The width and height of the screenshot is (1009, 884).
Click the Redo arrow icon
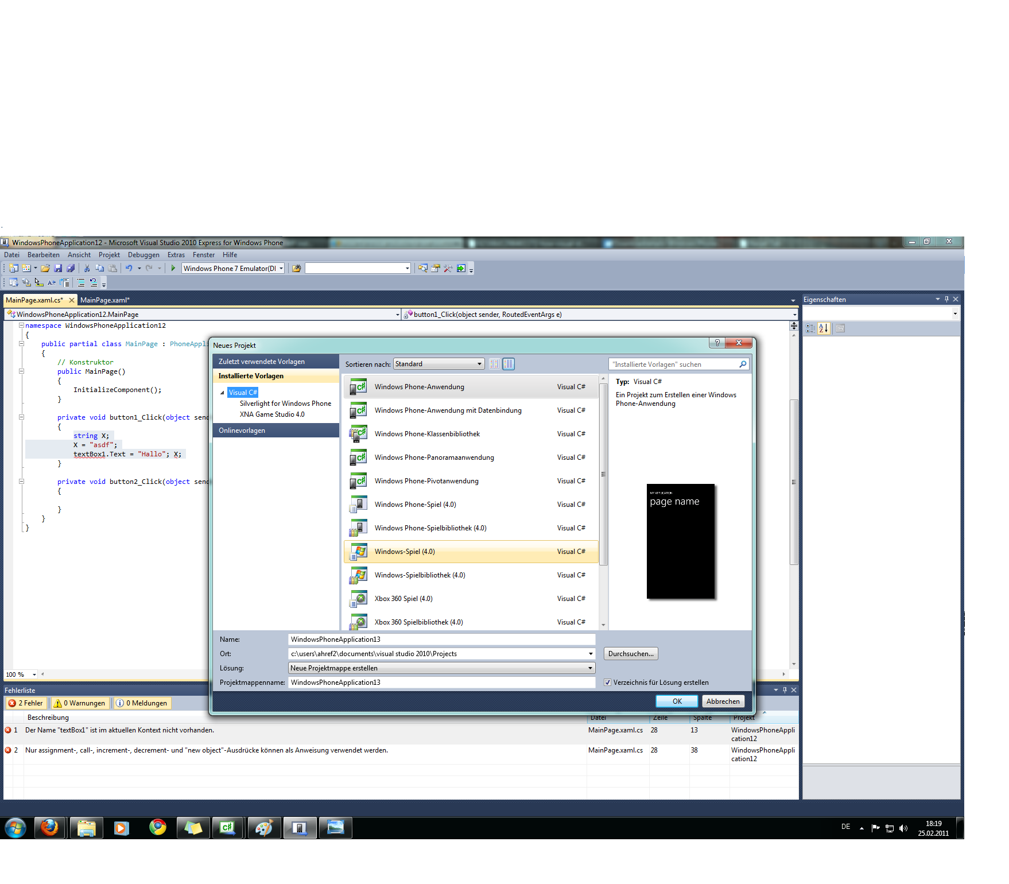click(x=149, y=268)
